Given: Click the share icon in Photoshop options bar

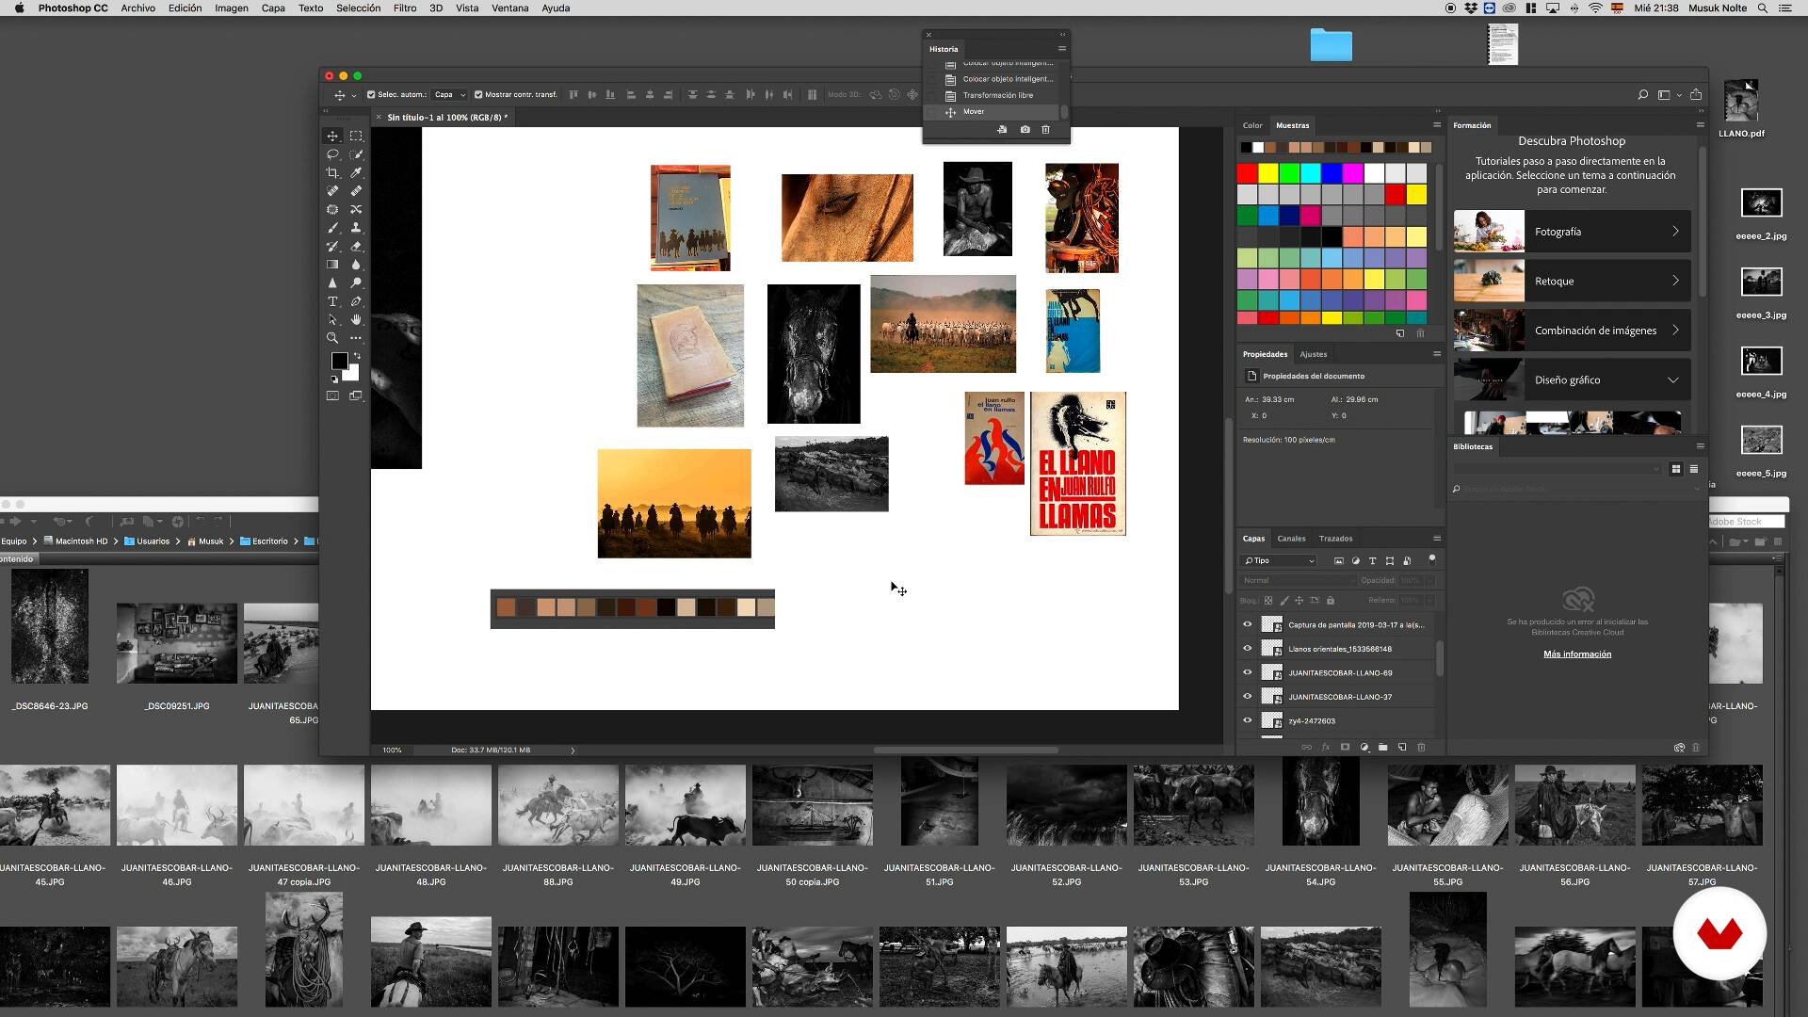Looking at the screenshot, I should pos(1696,95).
